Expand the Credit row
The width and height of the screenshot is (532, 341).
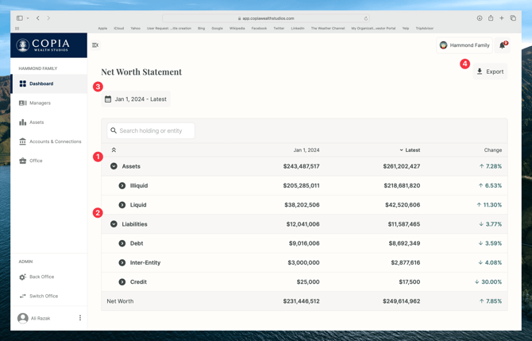pyautogui.click(x=122, y=282)
